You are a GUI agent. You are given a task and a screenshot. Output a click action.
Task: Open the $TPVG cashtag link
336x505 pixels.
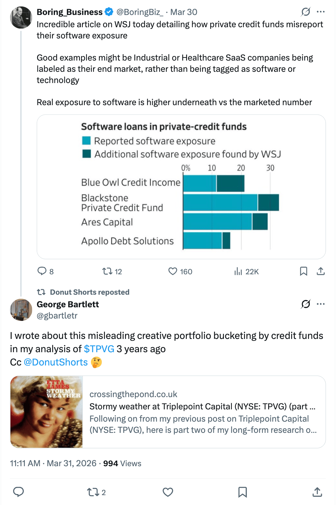click(99, 349)
